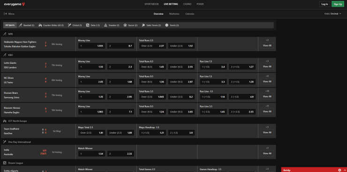Bet SSG Landers Money Line 2.3

click(121, 67)
